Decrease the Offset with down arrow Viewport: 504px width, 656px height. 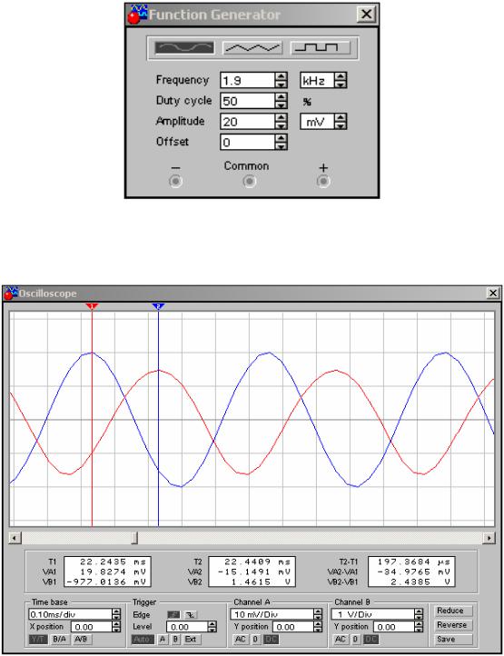(282, 145)
